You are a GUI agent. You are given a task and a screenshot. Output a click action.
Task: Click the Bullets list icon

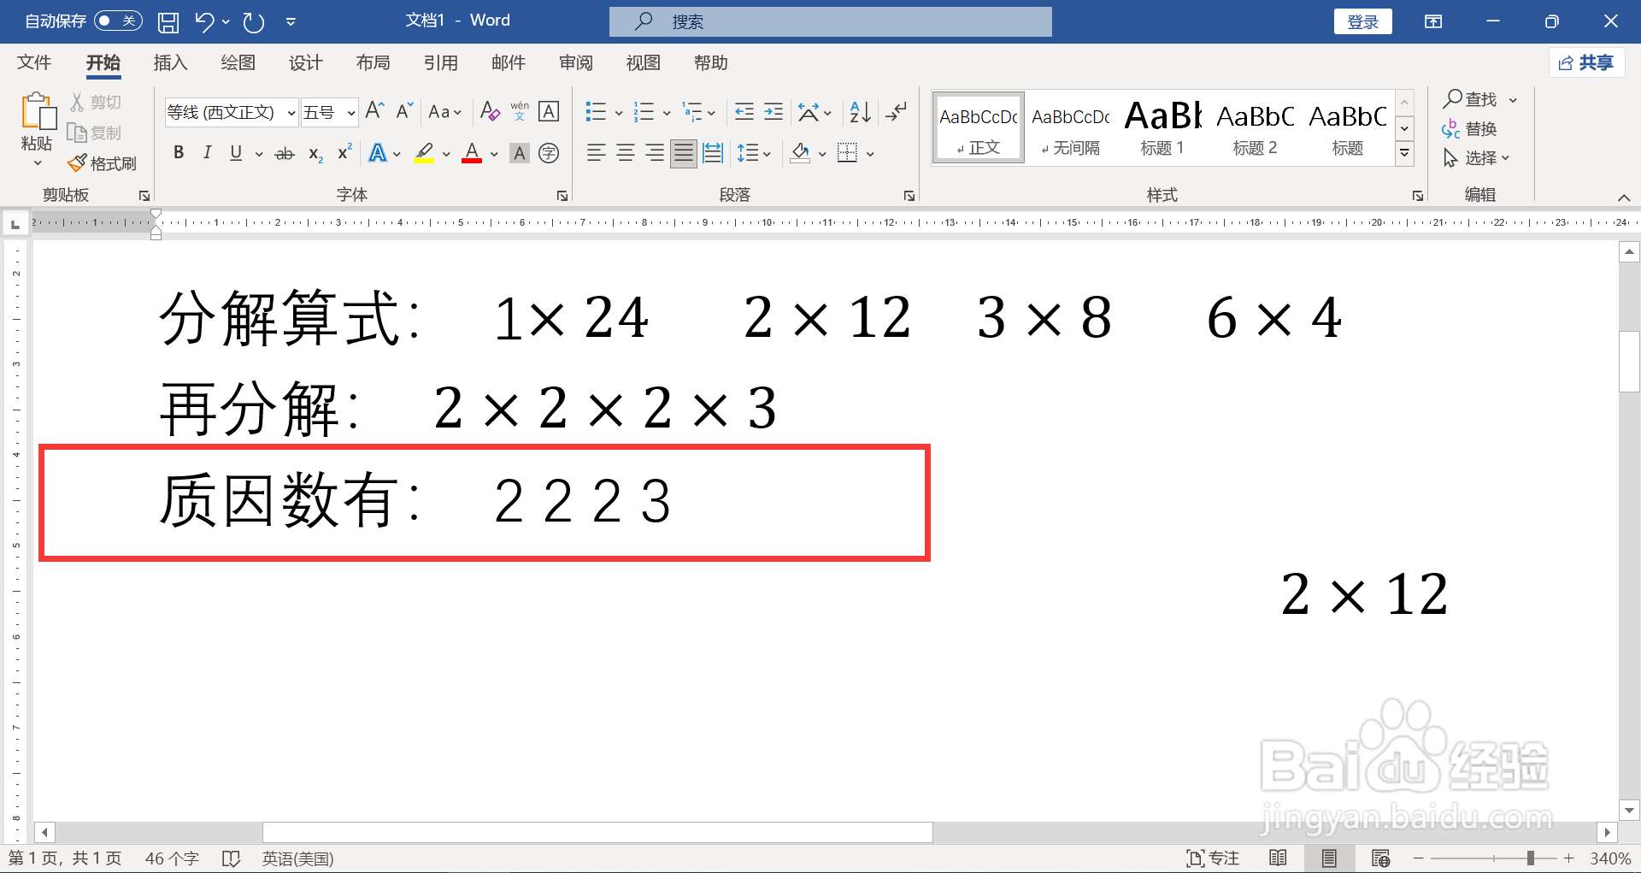pos(596,112)
